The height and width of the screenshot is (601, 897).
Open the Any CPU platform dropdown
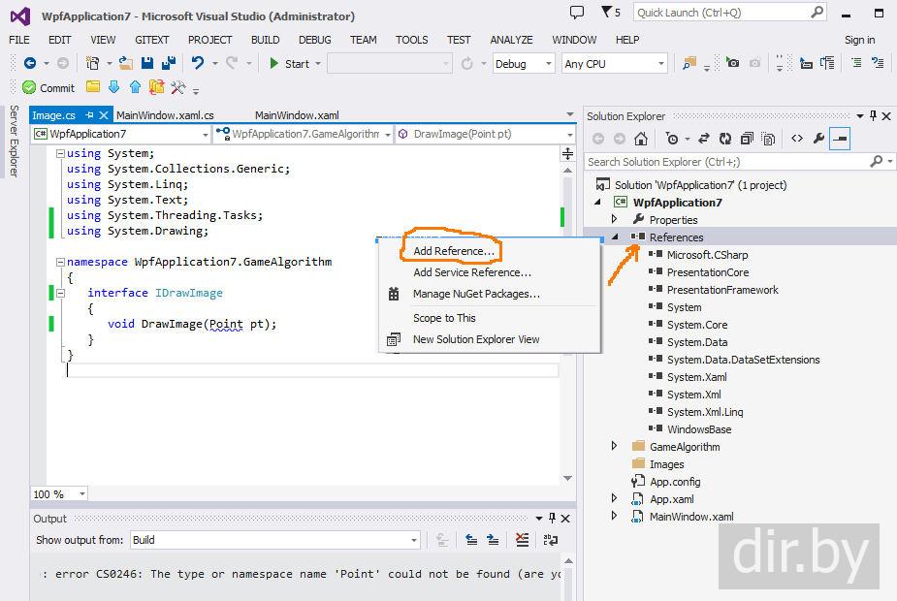point(615,64)
